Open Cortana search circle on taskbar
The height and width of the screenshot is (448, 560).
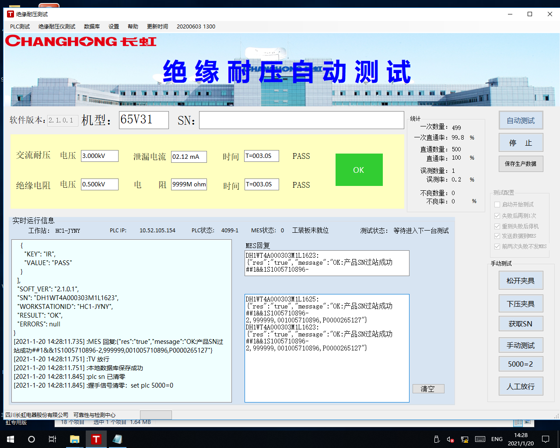31,439
